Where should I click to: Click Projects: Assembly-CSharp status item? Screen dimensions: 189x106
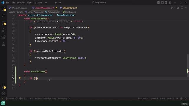pos(46,98)
